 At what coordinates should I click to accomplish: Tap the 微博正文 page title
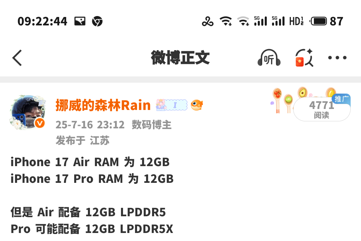tap(180, 57)
